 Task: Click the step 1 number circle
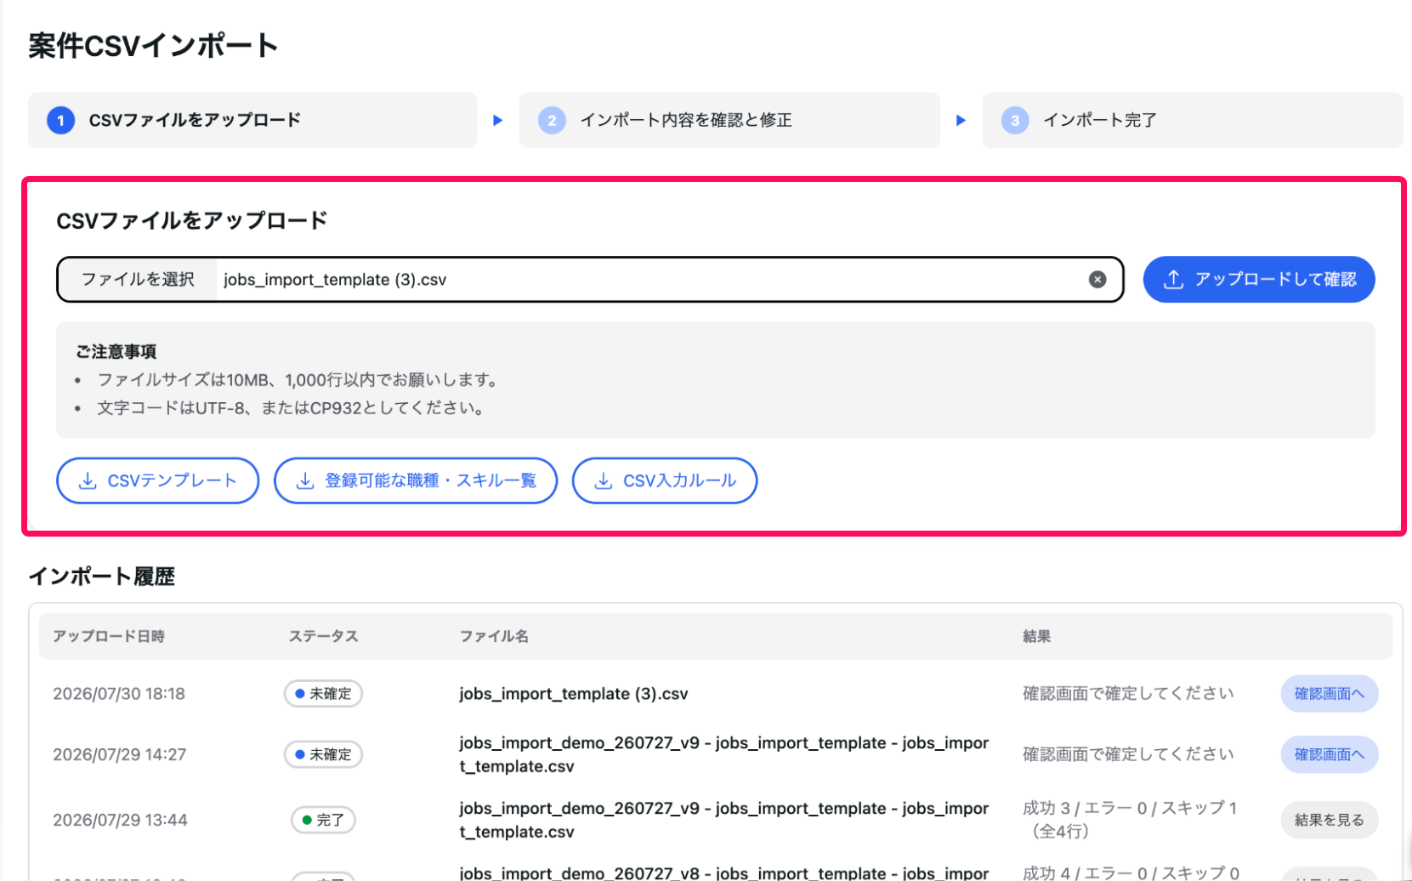(x=60, y=120)
